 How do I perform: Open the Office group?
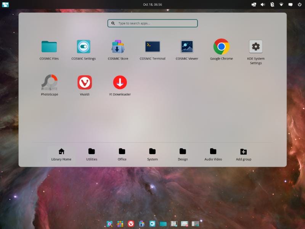coord(122,155)
